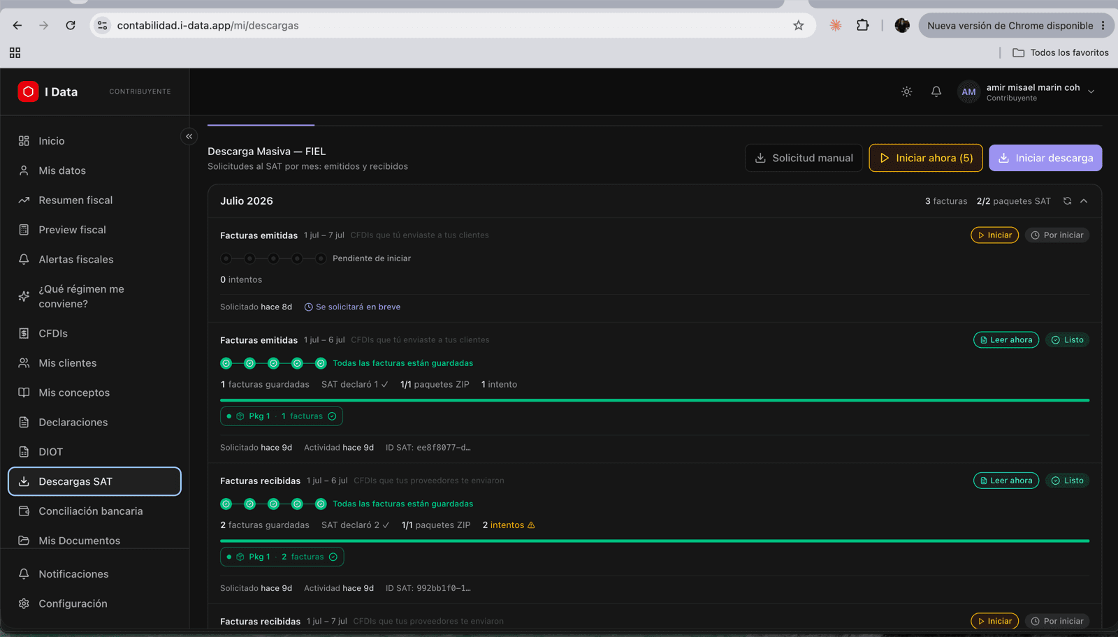Open Alertas fiscales

tap(94, 259)
